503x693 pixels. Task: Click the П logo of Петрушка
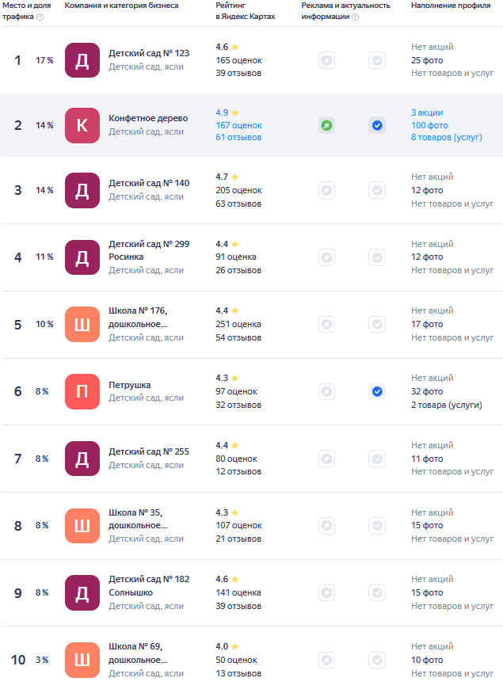[82, 391]
